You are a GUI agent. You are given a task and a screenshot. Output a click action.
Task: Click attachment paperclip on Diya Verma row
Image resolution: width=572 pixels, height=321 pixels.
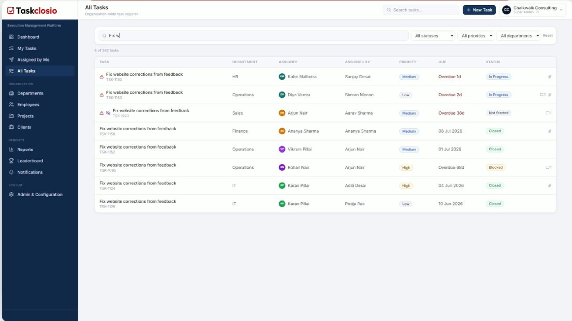pos(550,95)
